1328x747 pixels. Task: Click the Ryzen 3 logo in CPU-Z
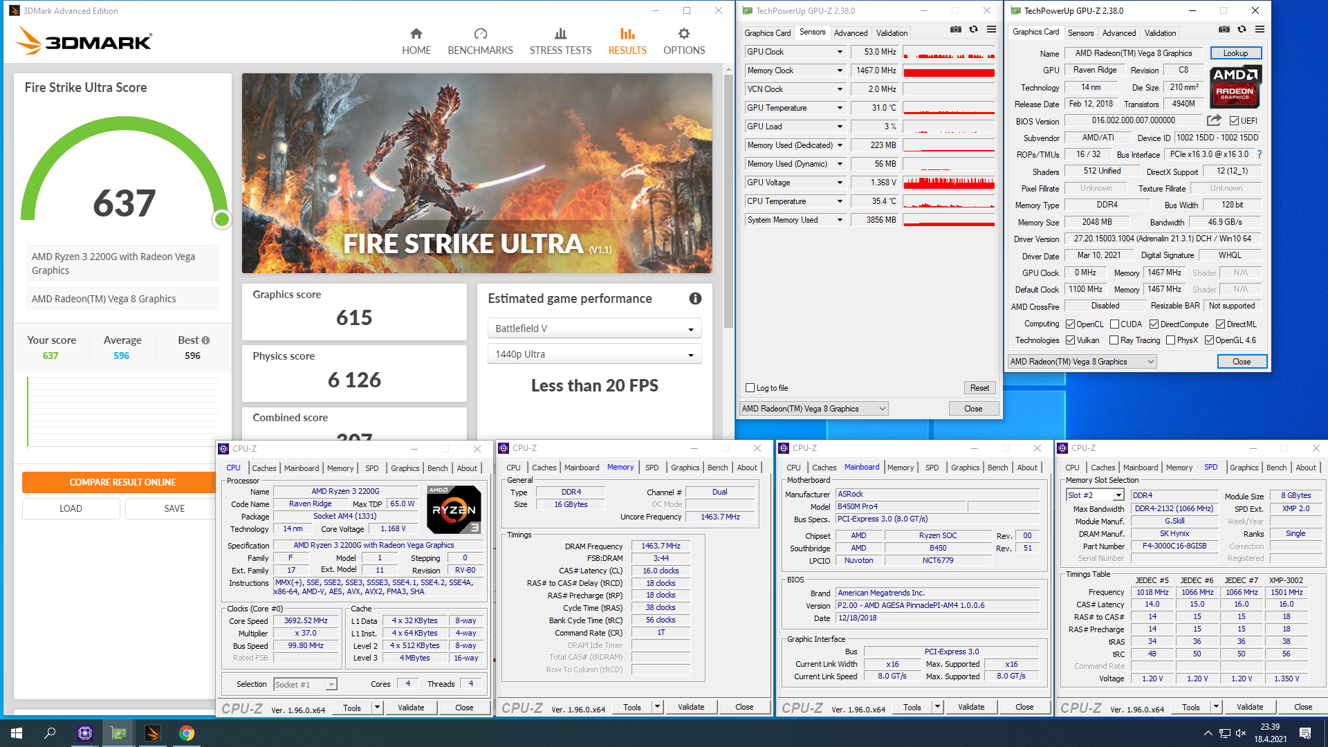(x=454, y=510)
